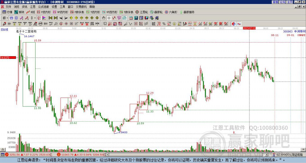
Task: Click the 16.1467 high price label
Action: (29, 36)
